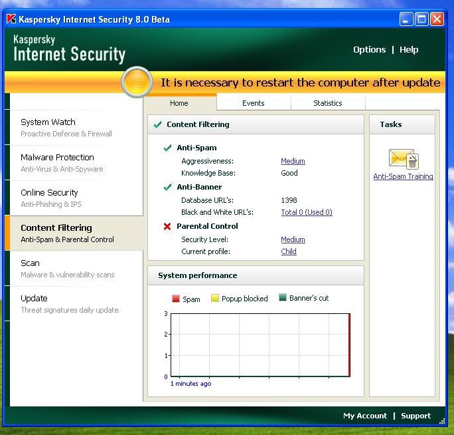Click the red X next to Parental Control
Screen dimensions: 454x435
(167, 226)
